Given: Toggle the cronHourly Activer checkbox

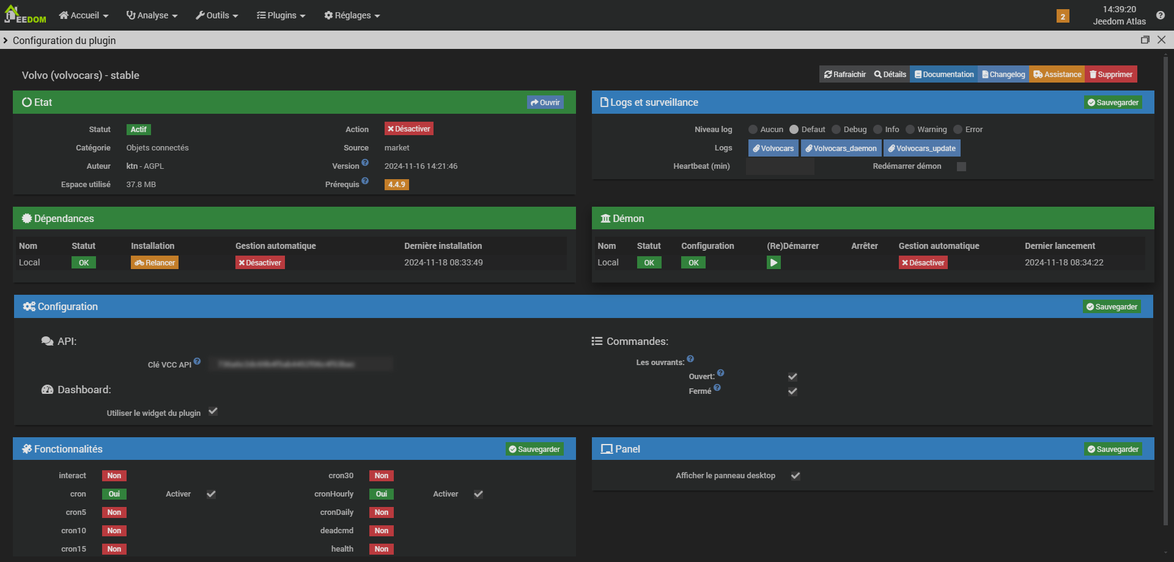Looking at the screenshot, I should point(478,494).
